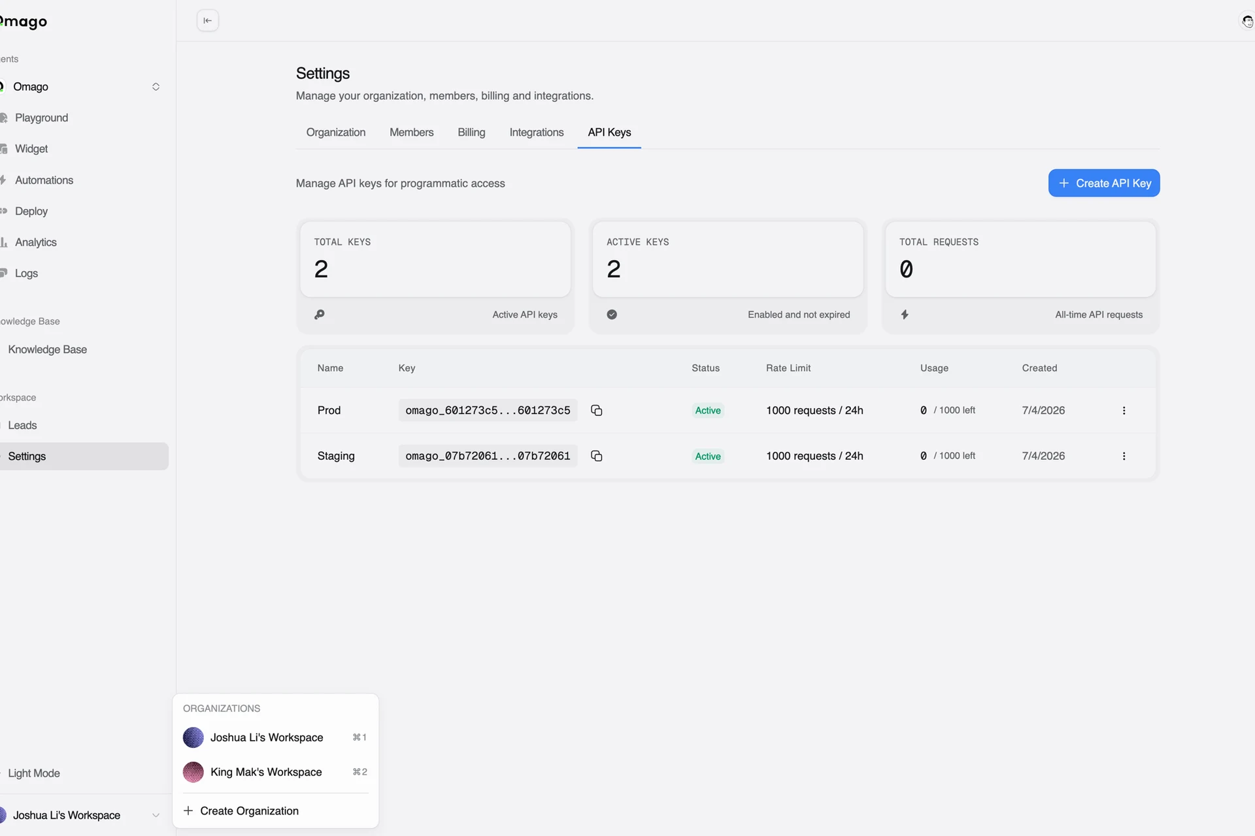Switch to the Members tab

click(411, 132)
